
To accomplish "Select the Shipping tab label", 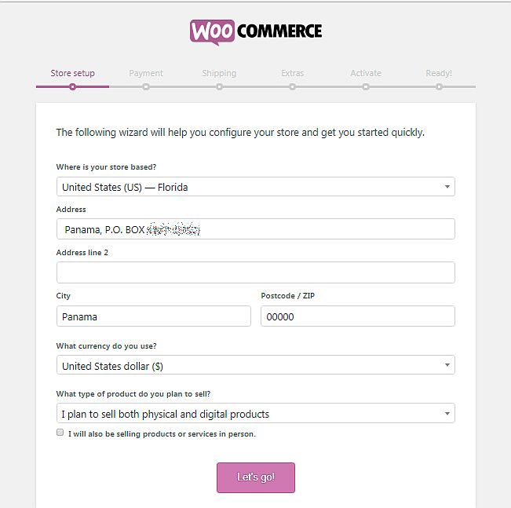I will [219, 73].
